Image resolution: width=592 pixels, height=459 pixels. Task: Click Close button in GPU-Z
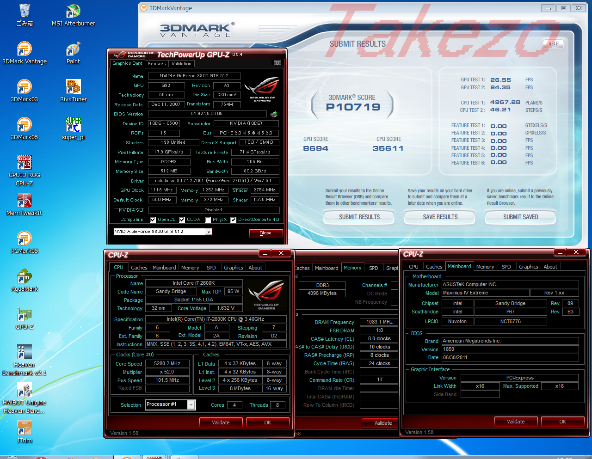pos(265,233)
